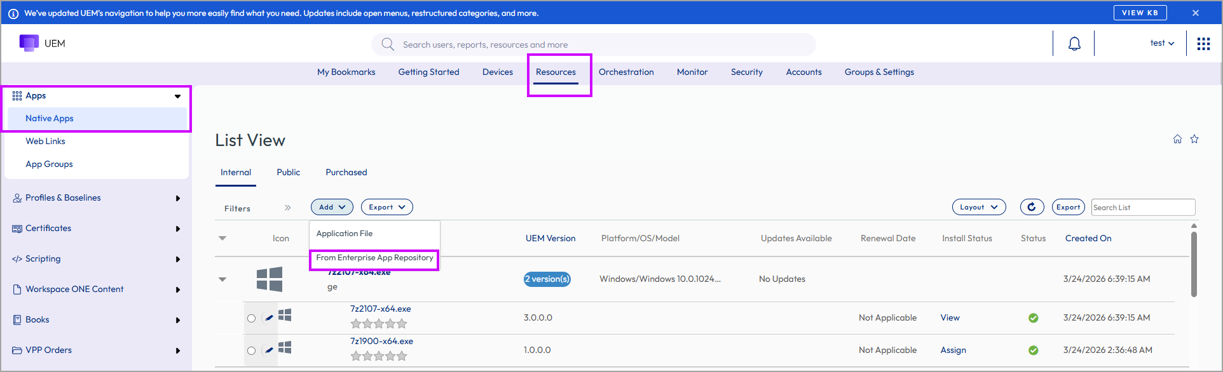Click VPP Orders folder icon
Screen dimensions: 1223x372
(17, 350)
